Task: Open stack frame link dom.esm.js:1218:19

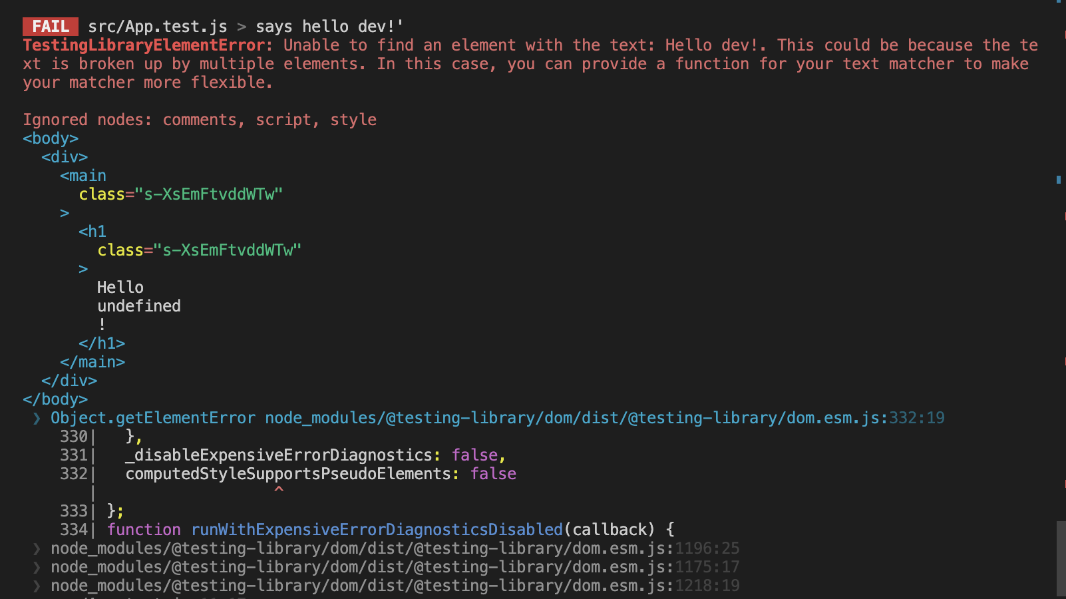Action: (x=395, y=586)
